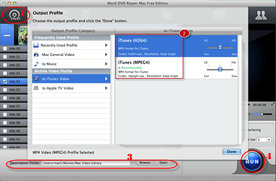Image resolution: width=276 pixels, height=181 pixels.
Task: Select Recently Used Profile category
Action: (71, 45)
